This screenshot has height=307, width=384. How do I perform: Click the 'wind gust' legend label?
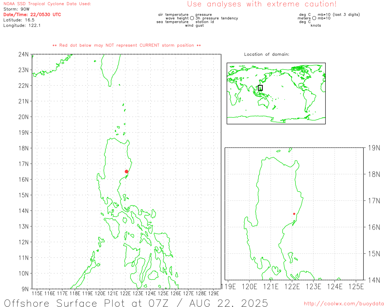pyautogui.click(x=194, y=25)
